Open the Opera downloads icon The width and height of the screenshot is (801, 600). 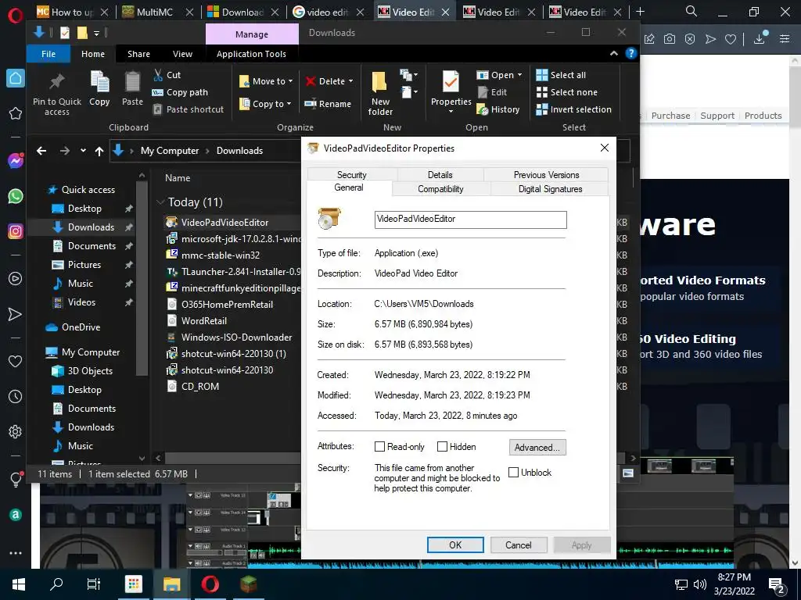[760, 38]
